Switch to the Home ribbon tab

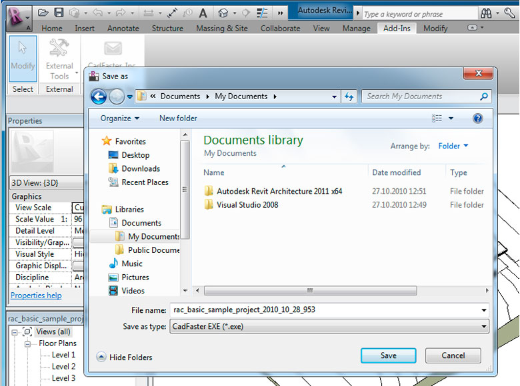52,29
